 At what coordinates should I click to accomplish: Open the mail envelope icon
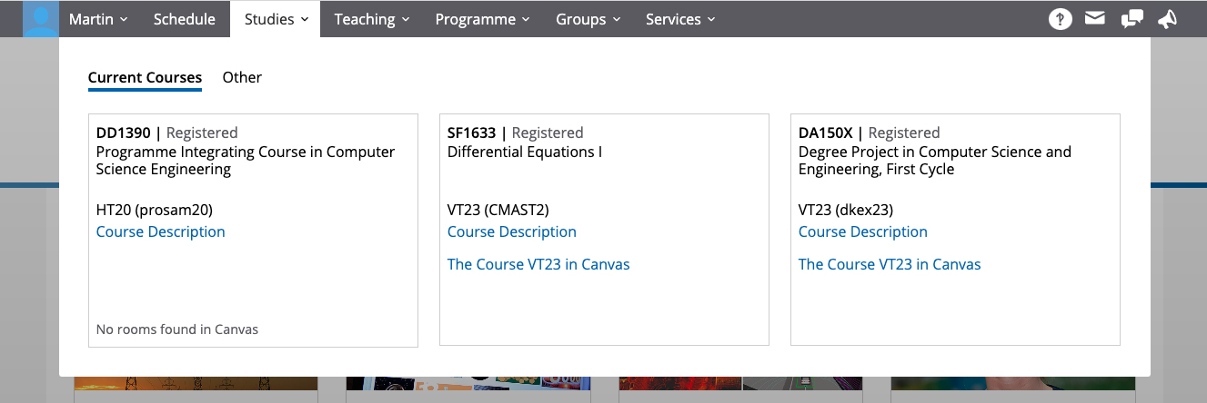click(1095, 19)
